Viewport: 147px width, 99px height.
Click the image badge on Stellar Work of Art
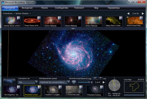(18, 18)
